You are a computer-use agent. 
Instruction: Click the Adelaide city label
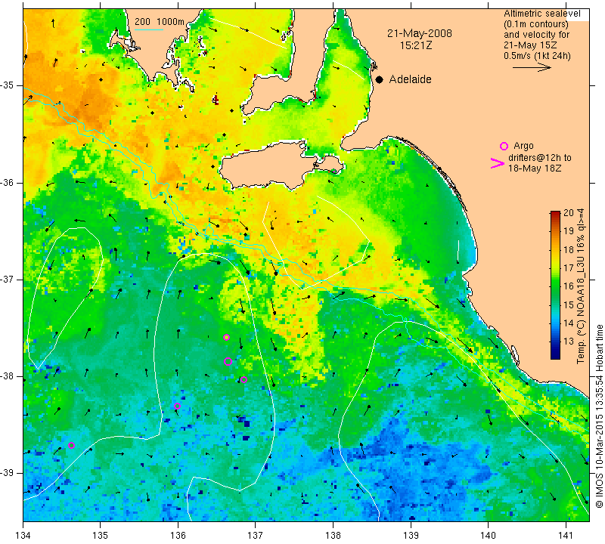(410, 79)
